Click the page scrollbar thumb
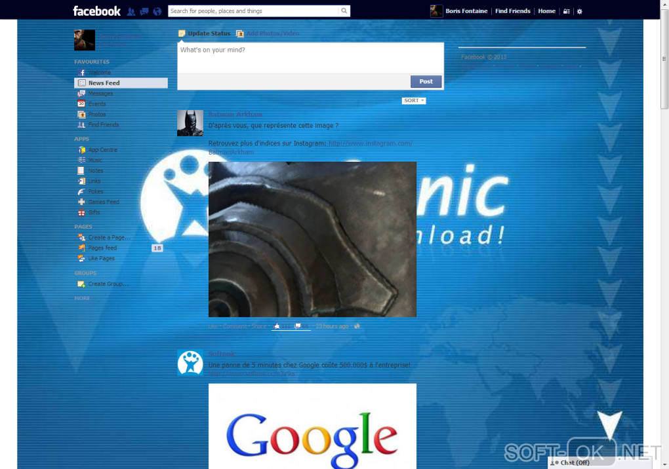This screenshot has height=469, width=669. (664, 60)
